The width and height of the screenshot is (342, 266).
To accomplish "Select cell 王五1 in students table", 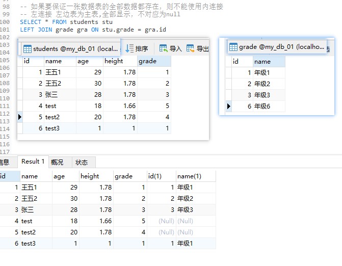I will [x=60, y=72].
